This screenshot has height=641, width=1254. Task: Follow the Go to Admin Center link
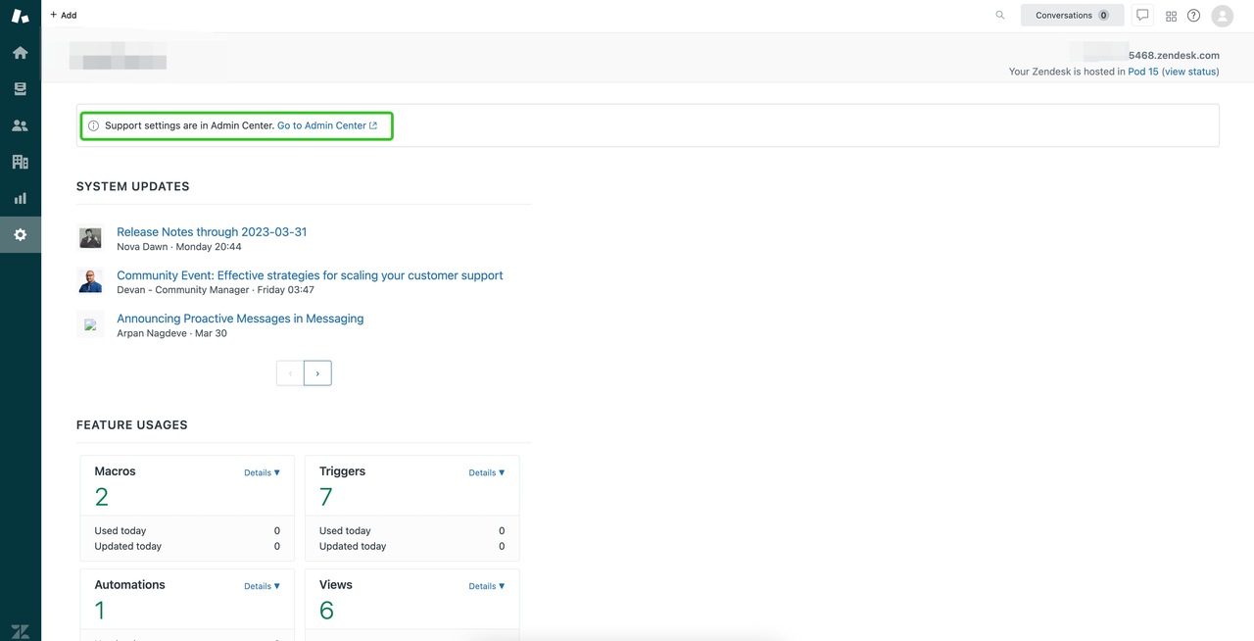(326, 125)
